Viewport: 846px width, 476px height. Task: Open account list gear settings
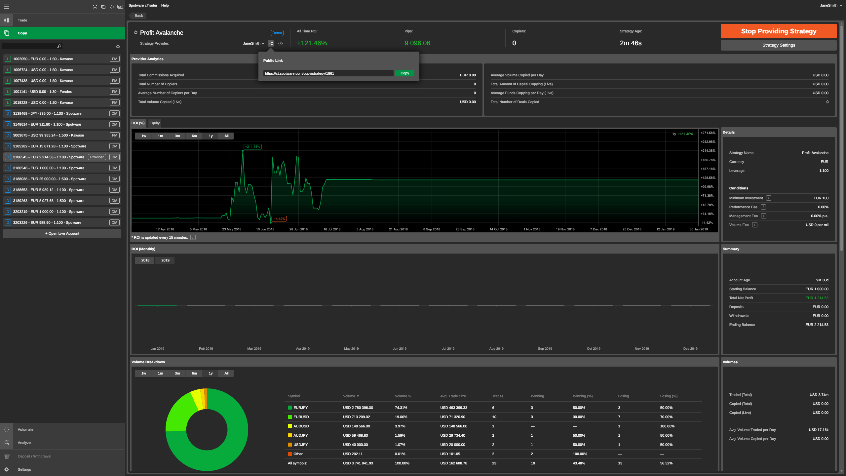tap(118, 46)
